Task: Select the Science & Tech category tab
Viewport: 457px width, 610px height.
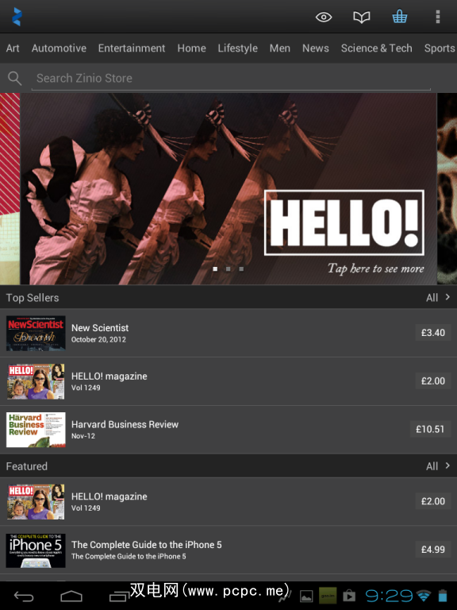Action: (376, 48)
